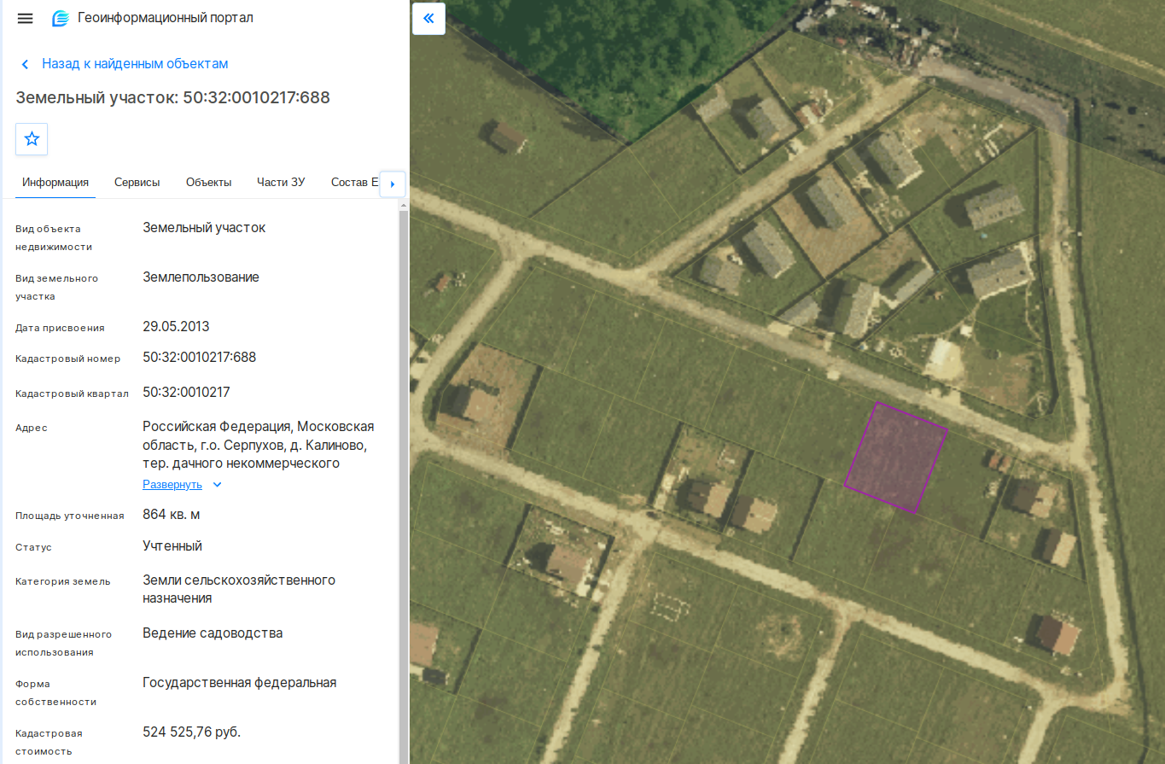
Task: Select the parcel heading 50:32:0010217:688
Action: pyautogui.click(x=173, y=97)
